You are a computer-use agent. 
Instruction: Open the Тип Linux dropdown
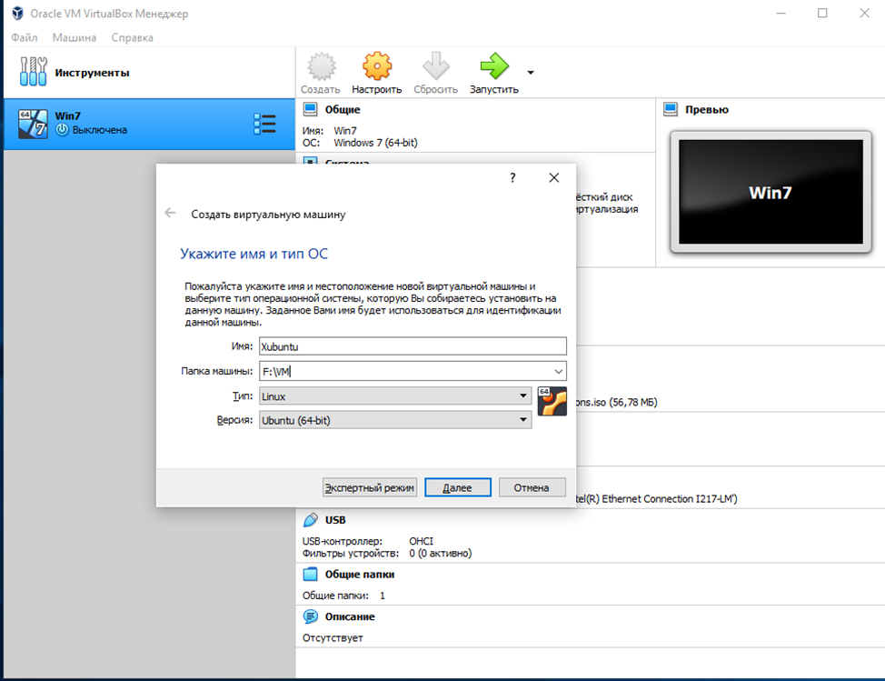pyautogui.click(x=395, y=396)
